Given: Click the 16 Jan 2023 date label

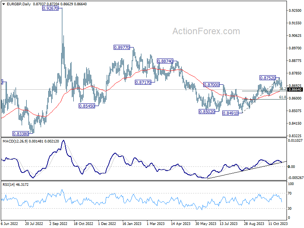Looking at the screenshot, I should [132, 224].
